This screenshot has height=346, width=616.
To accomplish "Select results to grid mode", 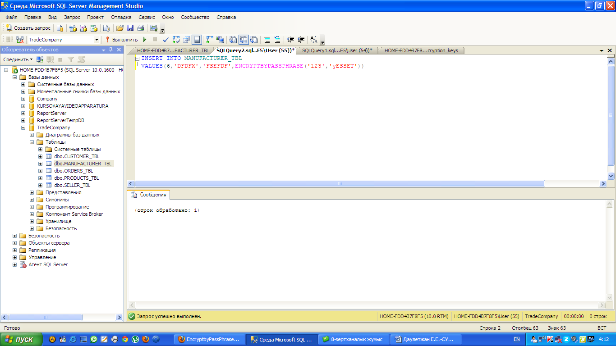I will pyautogui.click(x=244, y=40).
